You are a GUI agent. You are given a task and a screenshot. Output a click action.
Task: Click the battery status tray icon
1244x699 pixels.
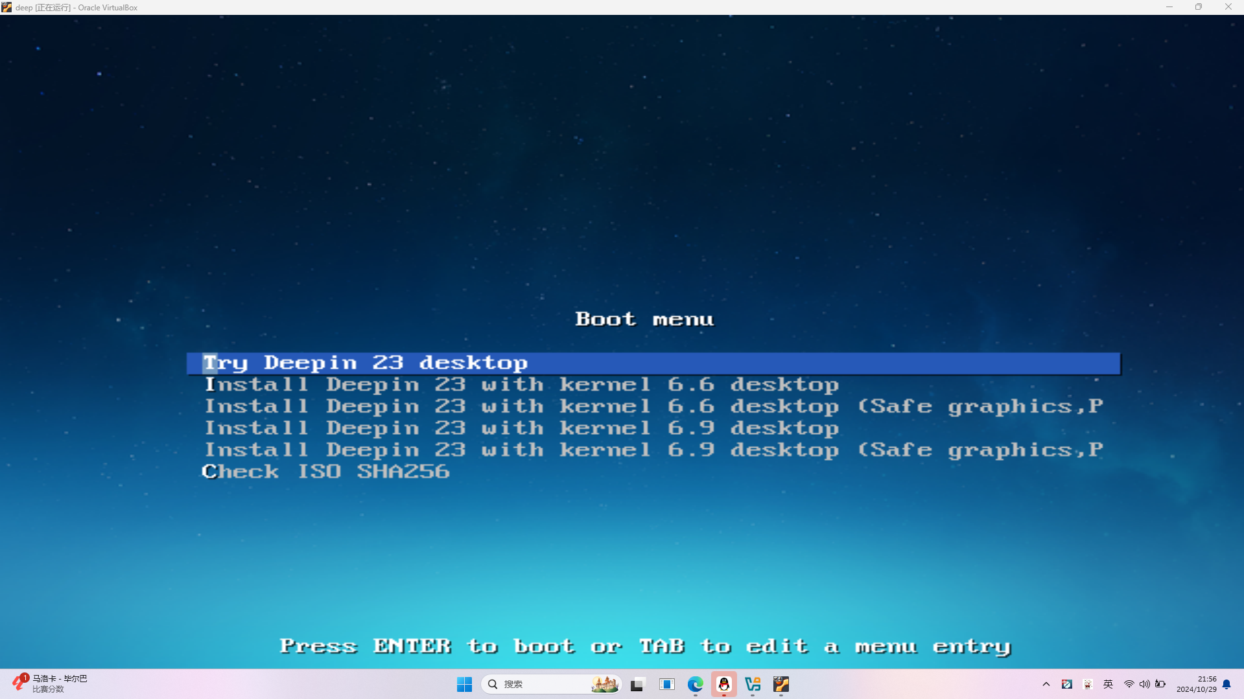point(1160,684)
